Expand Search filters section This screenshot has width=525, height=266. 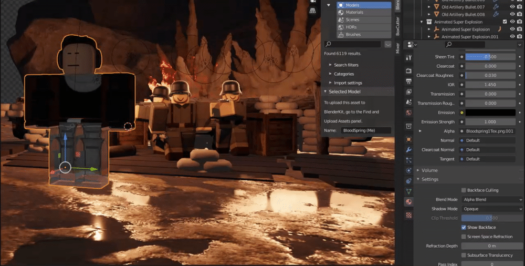pyautogui.click(x=330, y=65)
